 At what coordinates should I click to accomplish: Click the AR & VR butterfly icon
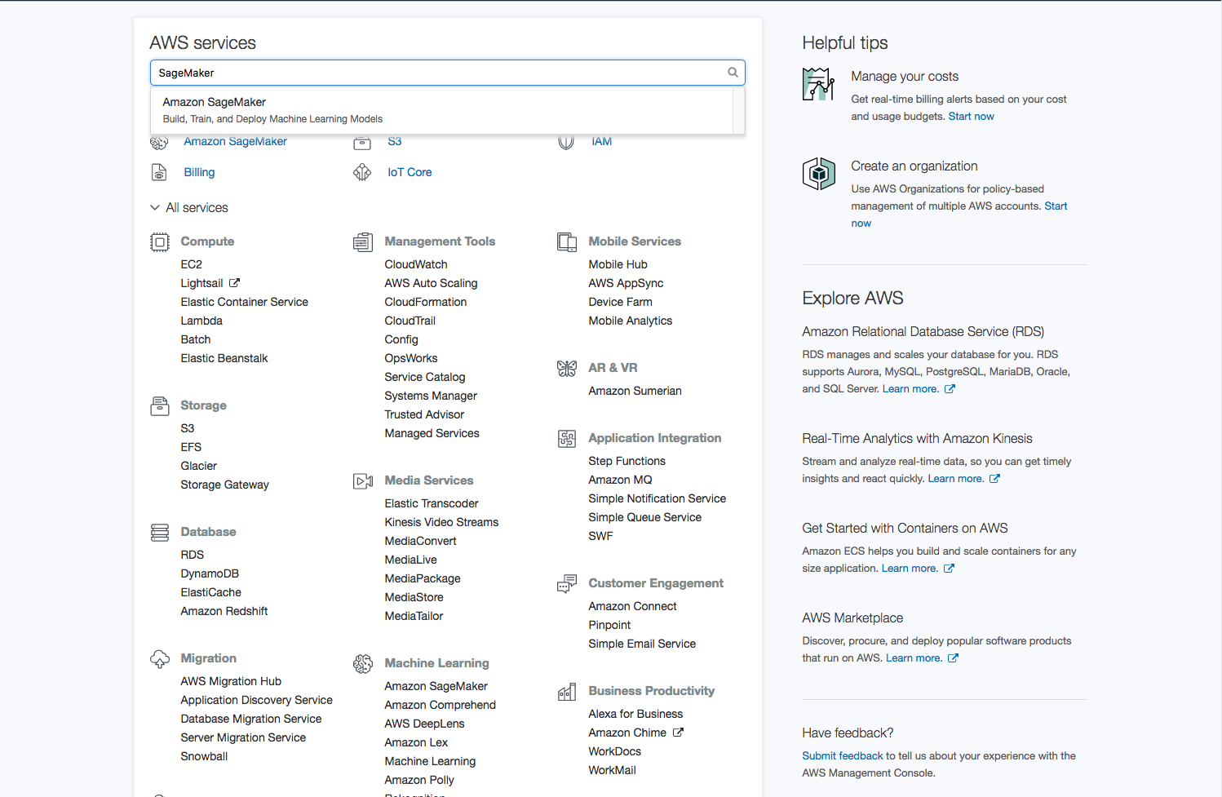point(567,369)
